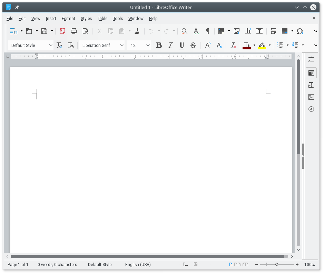Expand the paragraph style dropdown
Image resolution: width=324 pixels, height=274 pixels.
51,45
